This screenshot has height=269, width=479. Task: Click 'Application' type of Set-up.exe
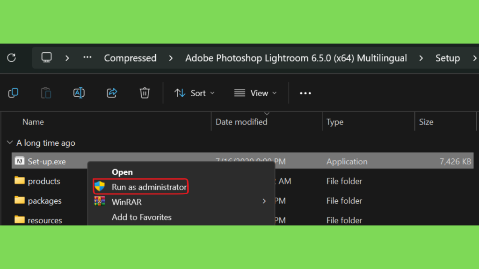click(x=347, y=161)
